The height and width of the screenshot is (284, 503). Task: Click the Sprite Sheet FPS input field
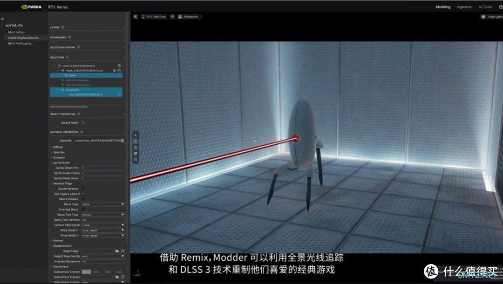tap(103, 168)
